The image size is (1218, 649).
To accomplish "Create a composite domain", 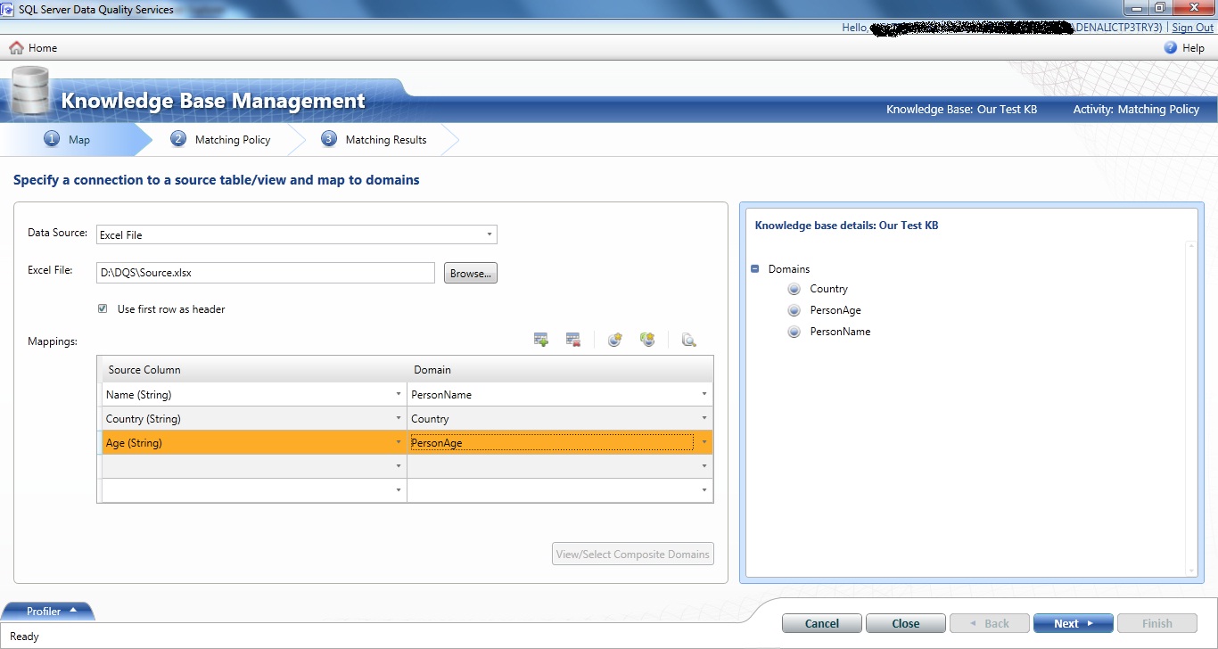I will coord(647,340).
